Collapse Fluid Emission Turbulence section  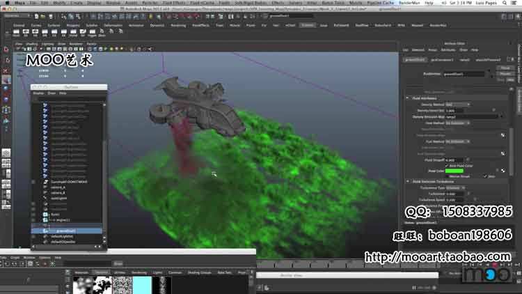tap(407, 181)
